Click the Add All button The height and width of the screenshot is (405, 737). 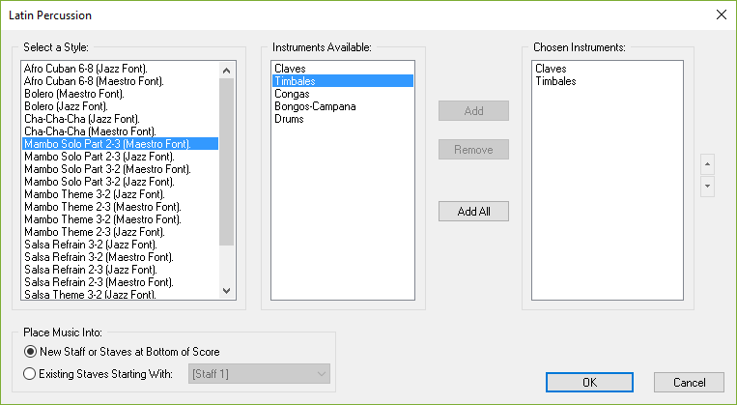click(x=473, y=212)
